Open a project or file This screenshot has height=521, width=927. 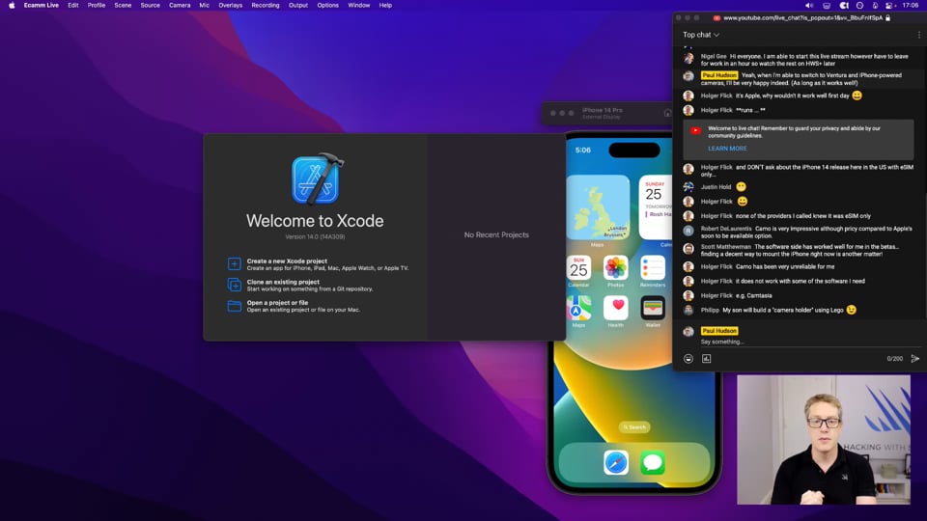[x=294, y=306]
